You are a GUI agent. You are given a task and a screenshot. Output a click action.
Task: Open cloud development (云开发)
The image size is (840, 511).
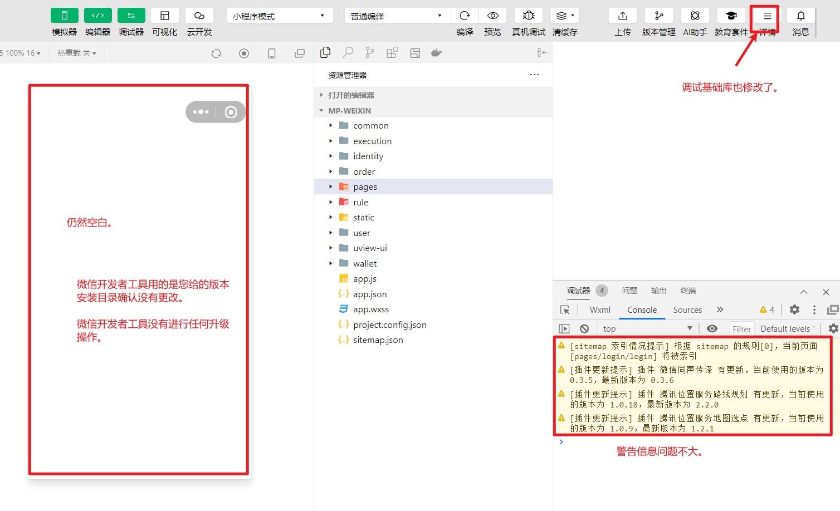[199, 16]
